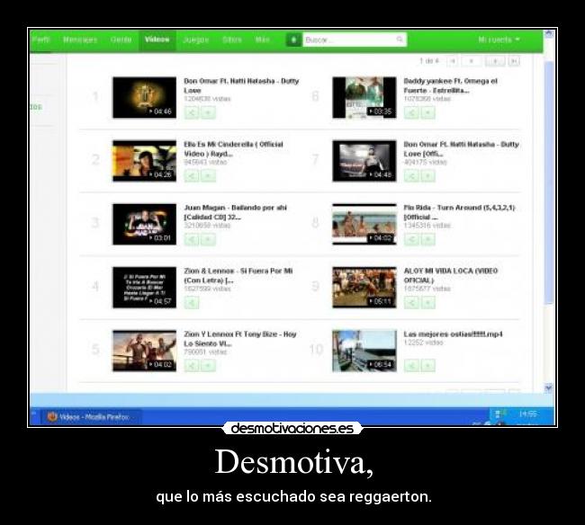Play the rank 7 thumbnail showing 04:48
Image resolution: width=585 pixels, height=525 pixels.
coord(364,161)
